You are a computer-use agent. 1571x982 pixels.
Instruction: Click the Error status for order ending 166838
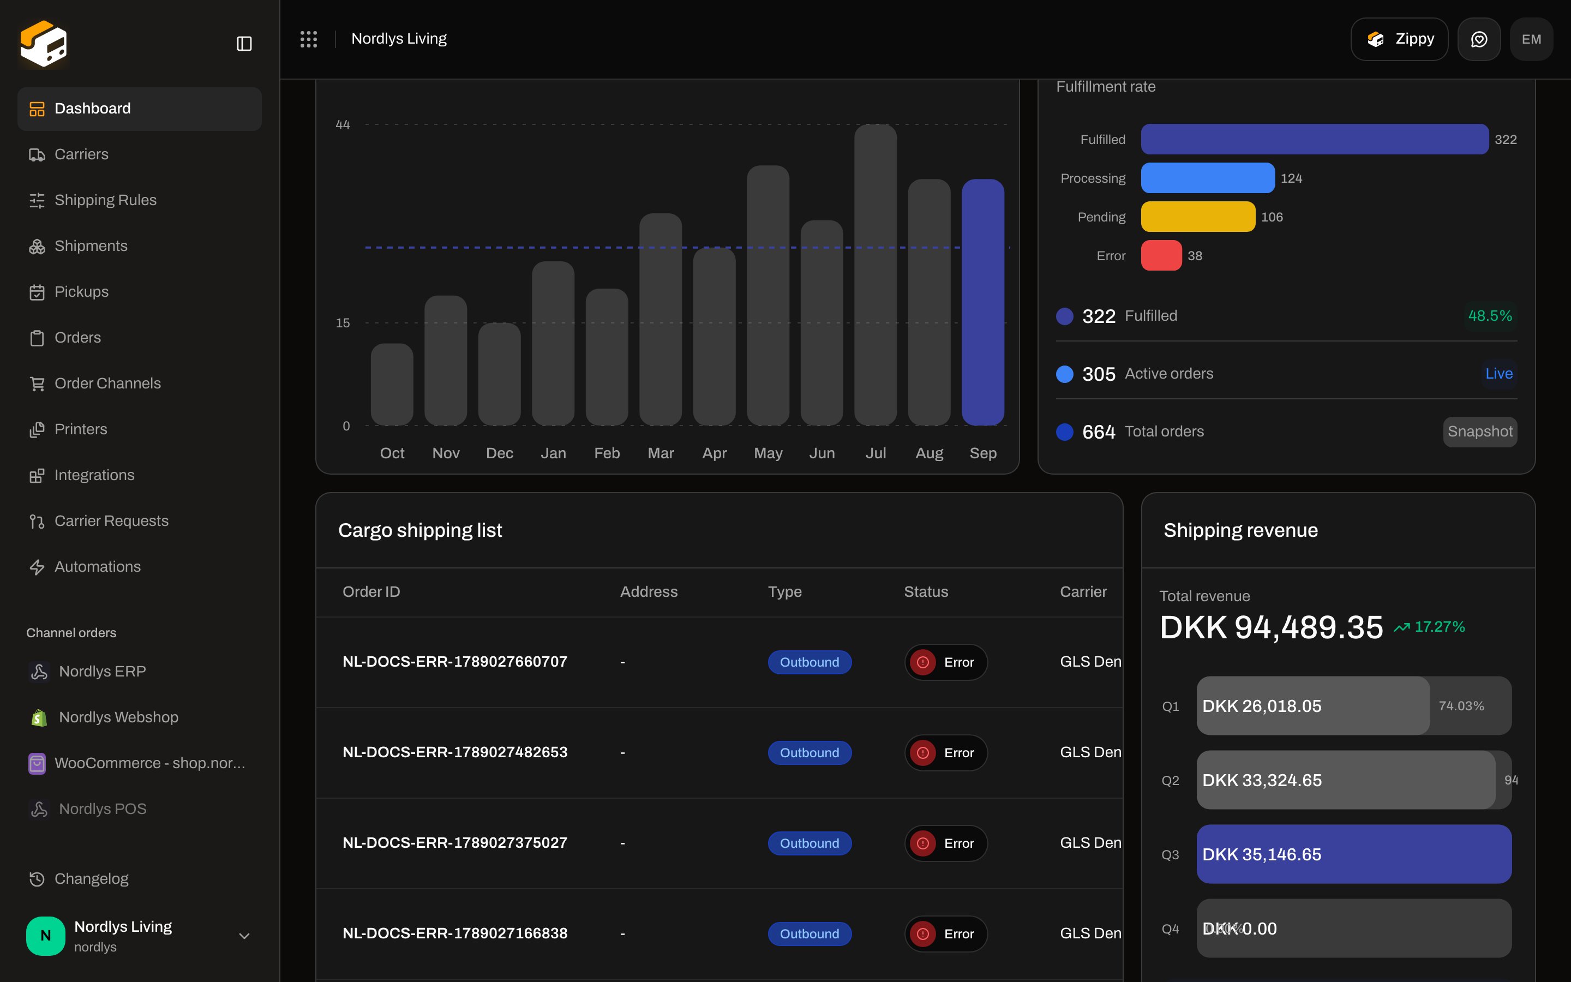(x=946, y=934)
